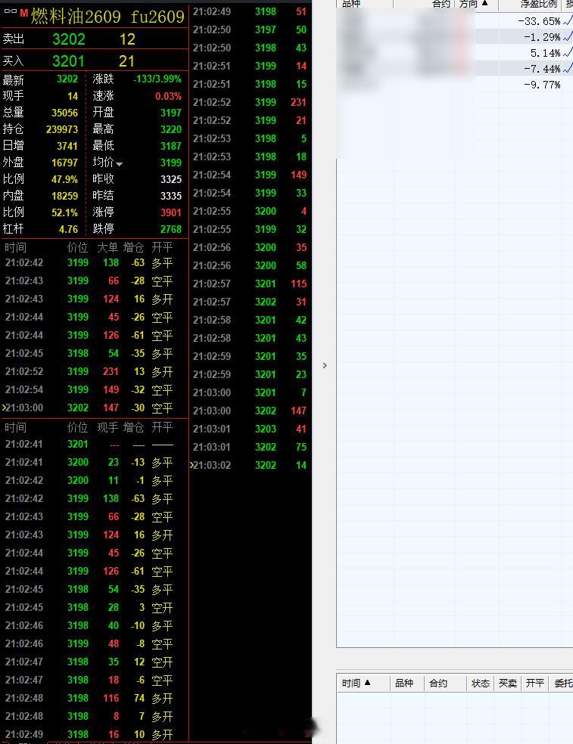The width and height of the screenshot is (573, 744).
Task: Select tick row 21:02:57 3201 115
Action: 251,284
